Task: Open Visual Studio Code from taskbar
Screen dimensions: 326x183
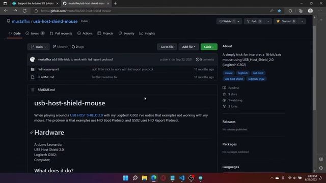Action: point(182,178)
